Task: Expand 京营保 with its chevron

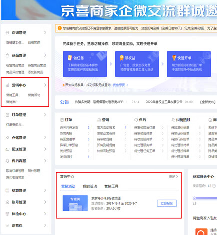Action: point(45,225)
